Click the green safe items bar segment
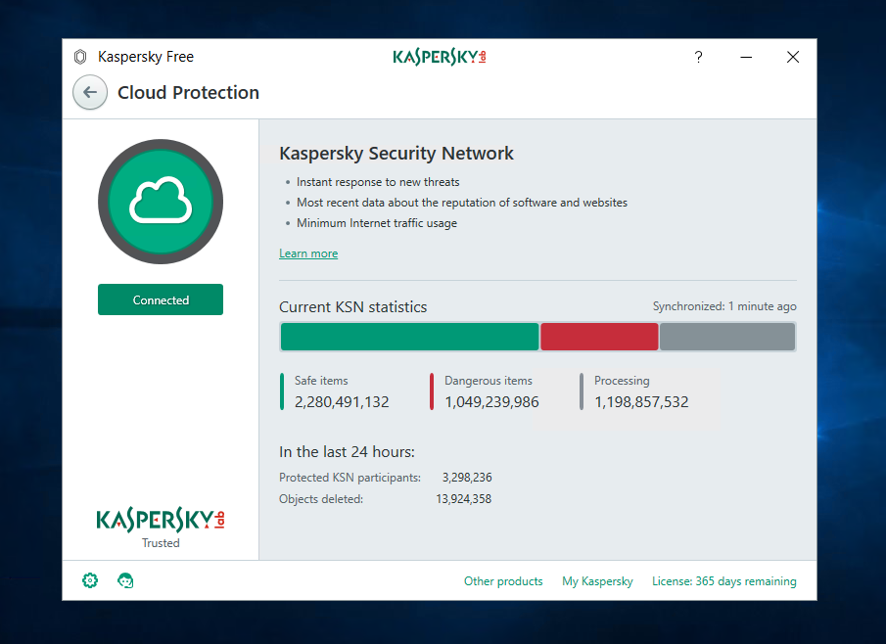Viewport: 886px width, 644px height. pyautogui.click(x=409, y=337)
